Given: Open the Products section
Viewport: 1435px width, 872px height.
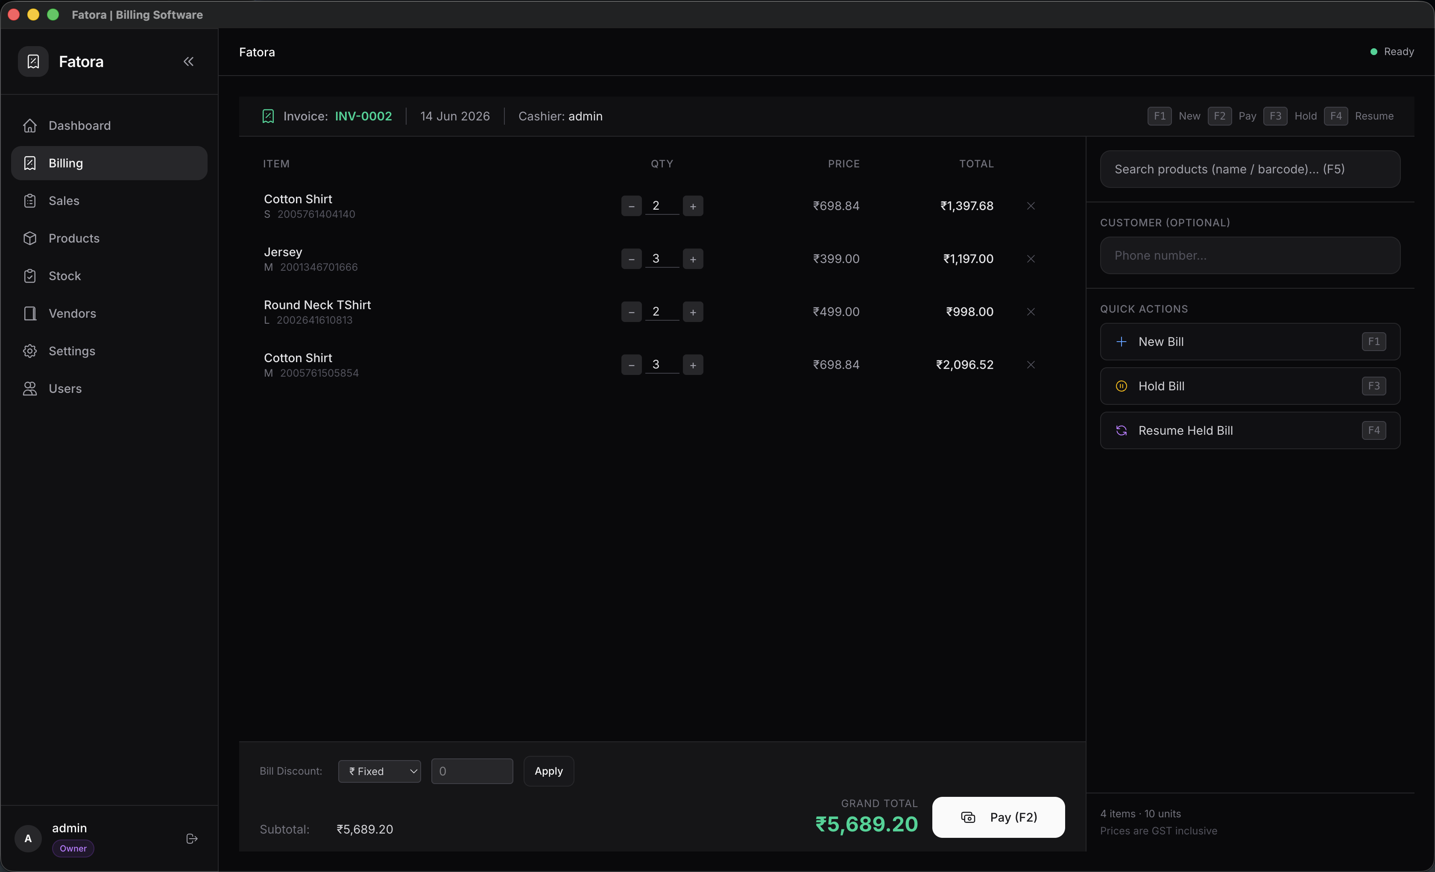Looking at the screenshot, I should tap(109, 238).
